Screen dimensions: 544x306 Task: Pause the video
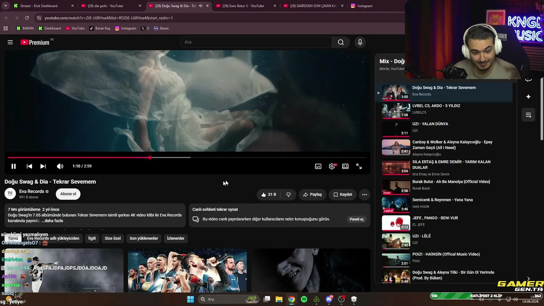pyautogui.click(x=14, y=166)
